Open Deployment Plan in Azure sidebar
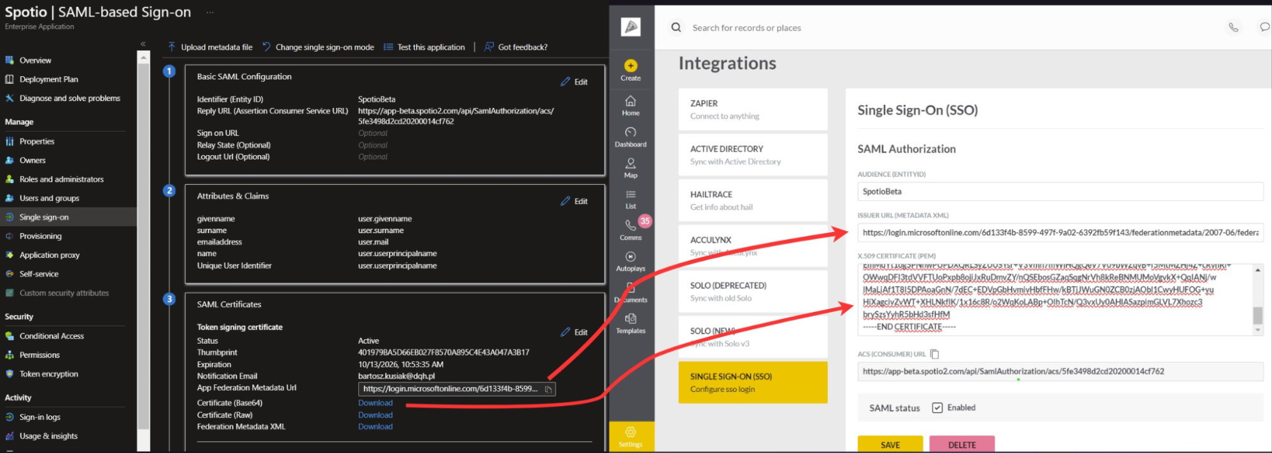 pyautogui.click(x=48, y=79)
